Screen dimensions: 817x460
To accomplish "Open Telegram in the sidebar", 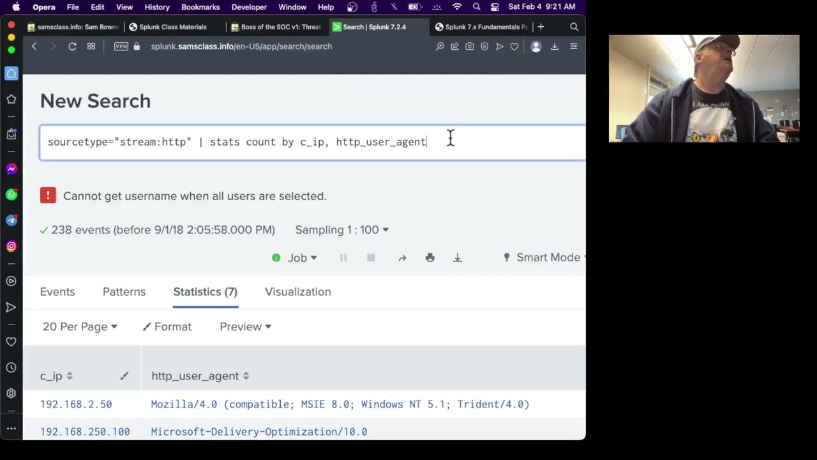I will coord(11,220).
